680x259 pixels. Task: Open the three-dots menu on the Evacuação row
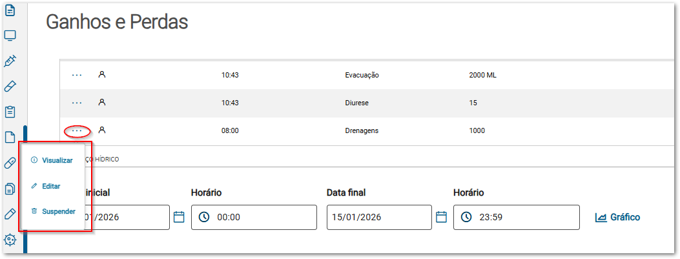(77, 75)
